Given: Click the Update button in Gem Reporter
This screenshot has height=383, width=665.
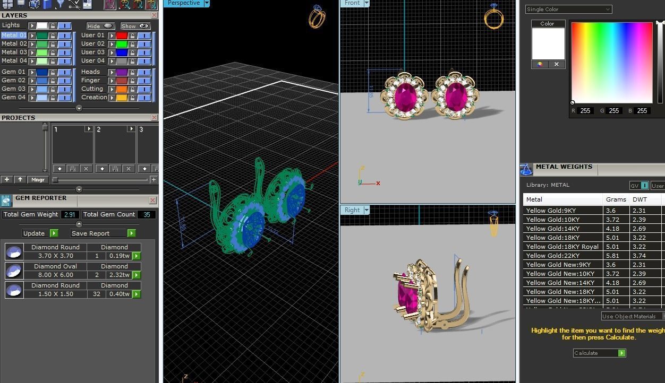Looking at the screenshot, I should pyautogui.click(x=40, y=233).
